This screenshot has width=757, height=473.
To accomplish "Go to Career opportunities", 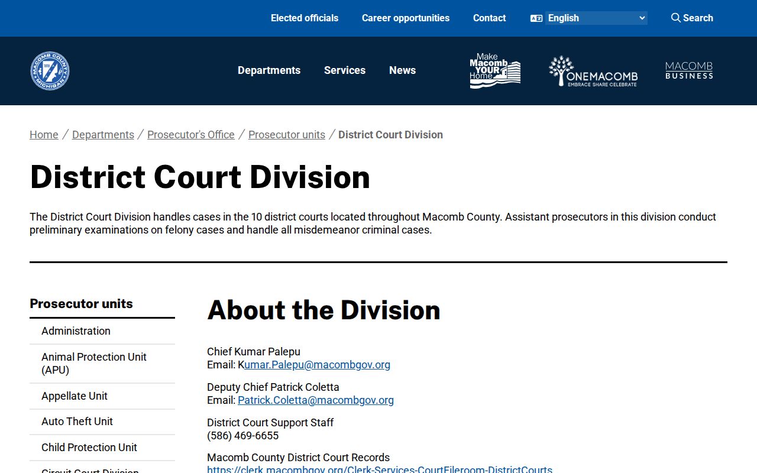I will [406, 18].
